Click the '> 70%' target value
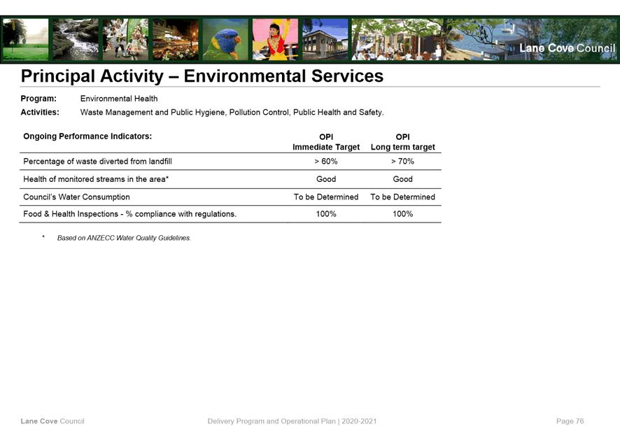This screenshot has width=620, height=438. click(x=403, y=162)
